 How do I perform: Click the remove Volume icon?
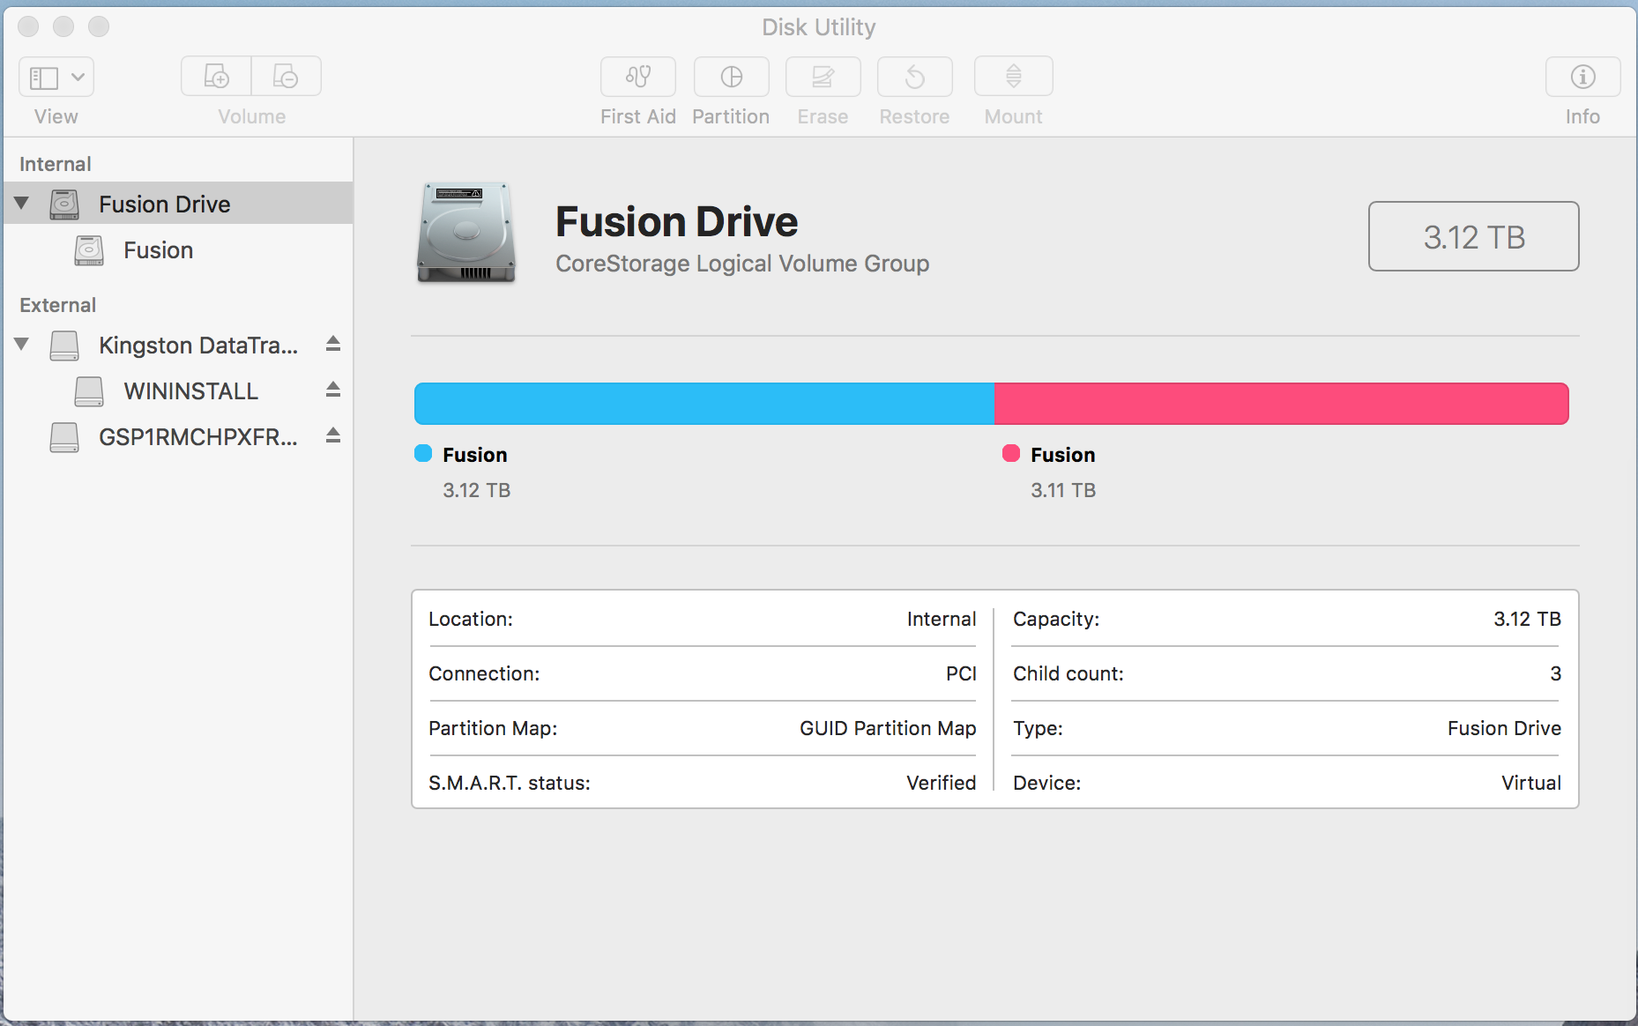(x=286, y=77)
